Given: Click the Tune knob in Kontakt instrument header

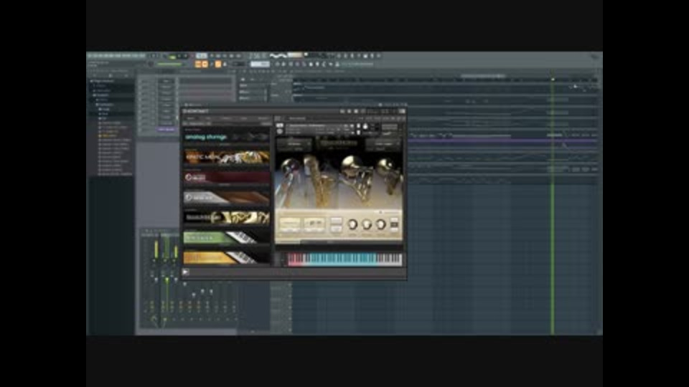Looking at the screenshot, I should tap(365, 127).
